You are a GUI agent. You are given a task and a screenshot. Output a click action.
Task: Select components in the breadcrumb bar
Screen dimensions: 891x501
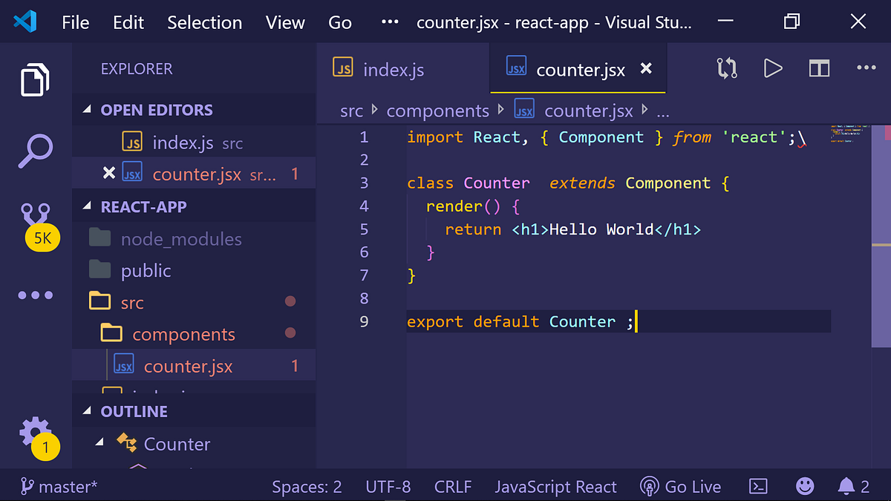(437, 110)
